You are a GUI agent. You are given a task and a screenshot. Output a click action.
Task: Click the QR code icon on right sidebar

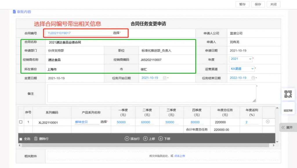pos(288,94)
